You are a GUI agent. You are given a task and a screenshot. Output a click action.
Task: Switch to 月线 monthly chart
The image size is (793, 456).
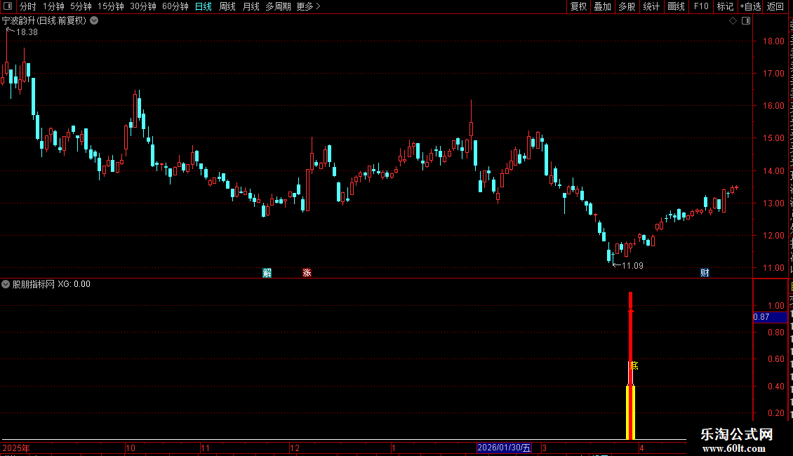click(x=251, y=6)
